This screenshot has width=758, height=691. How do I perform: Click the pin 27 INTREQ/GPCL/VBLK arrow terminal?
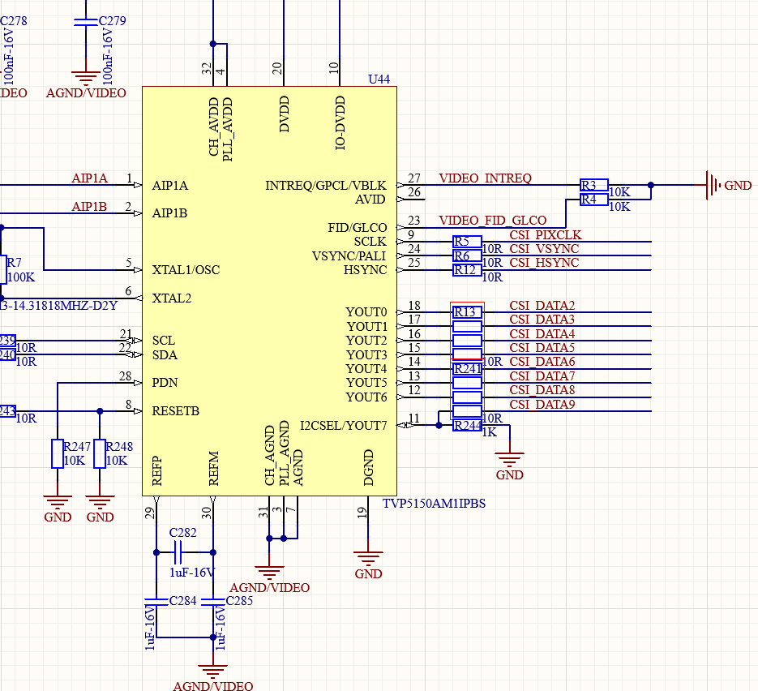click(399, 185)
